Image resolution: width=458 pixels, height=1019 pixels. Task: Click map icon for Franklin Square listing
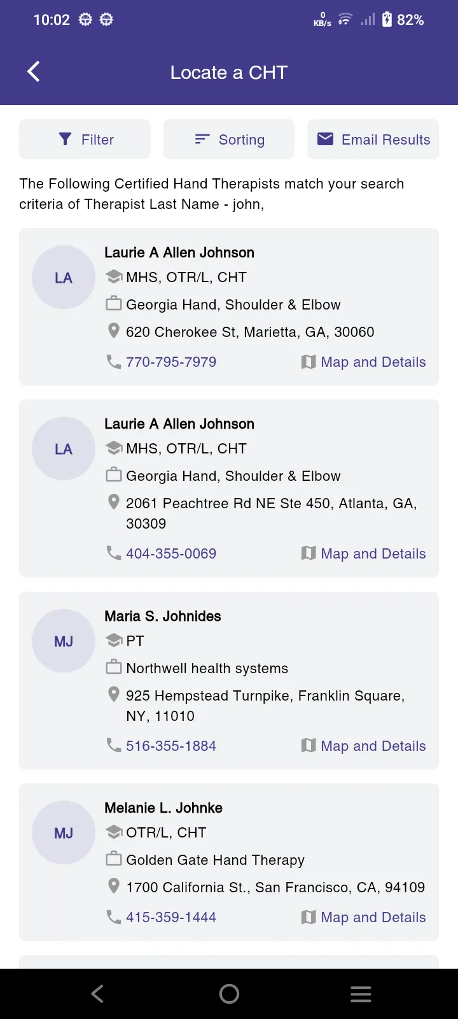pos(309,745)
